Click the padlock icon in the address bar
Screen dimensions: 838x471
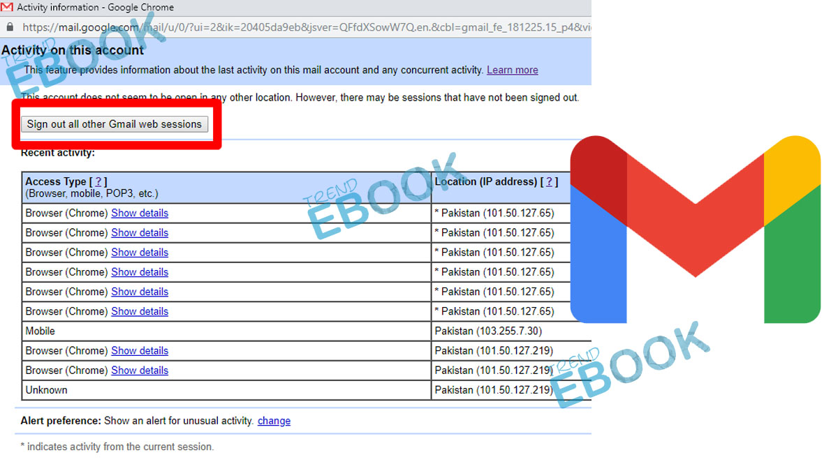coord(10,27)
